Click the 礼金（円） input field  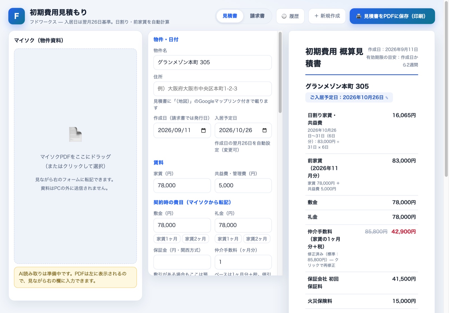(243, 225)
